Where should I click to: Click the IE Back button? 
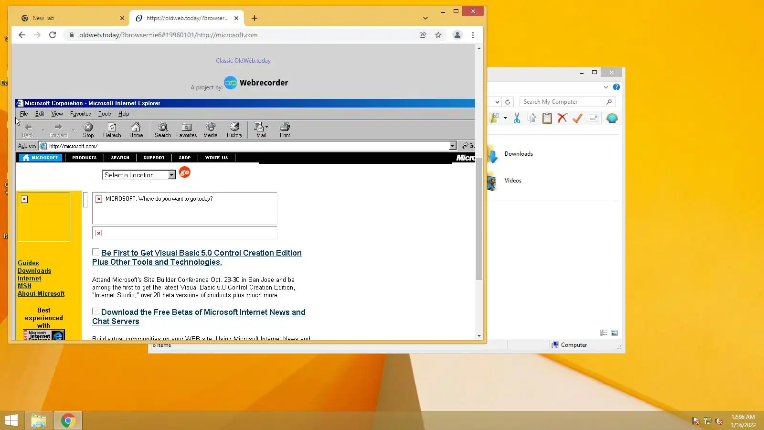click(x=28, y=129)
